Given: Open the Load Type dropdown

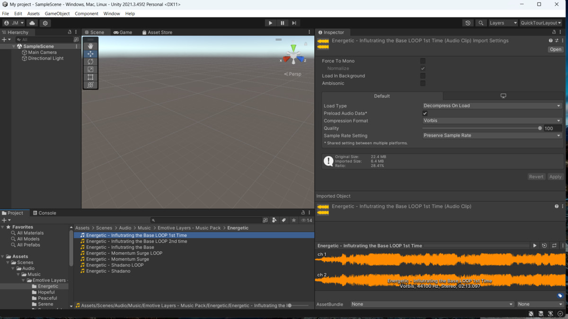Looking at the screenshot, I should coord(492,106).
